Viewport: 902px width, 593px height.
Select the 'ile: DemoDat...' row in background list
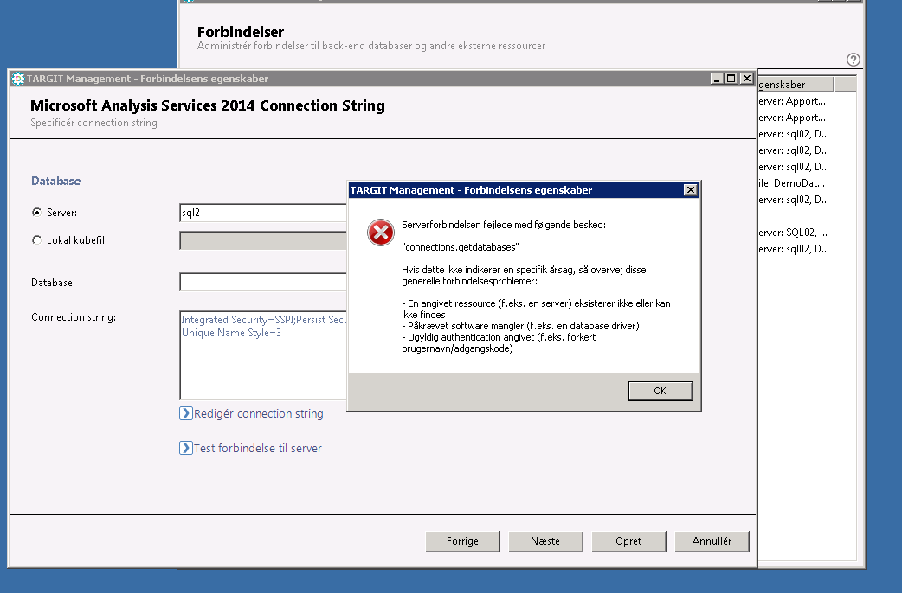(x=791, y=183)
